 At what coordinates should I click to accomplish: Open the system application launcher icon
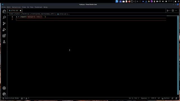(x=117, y=1)
